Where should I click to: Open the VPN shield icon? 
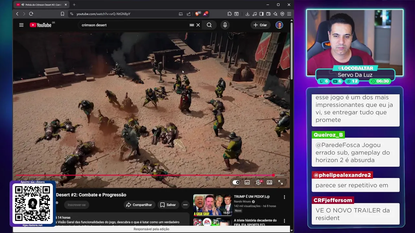[x=282, y=14]
